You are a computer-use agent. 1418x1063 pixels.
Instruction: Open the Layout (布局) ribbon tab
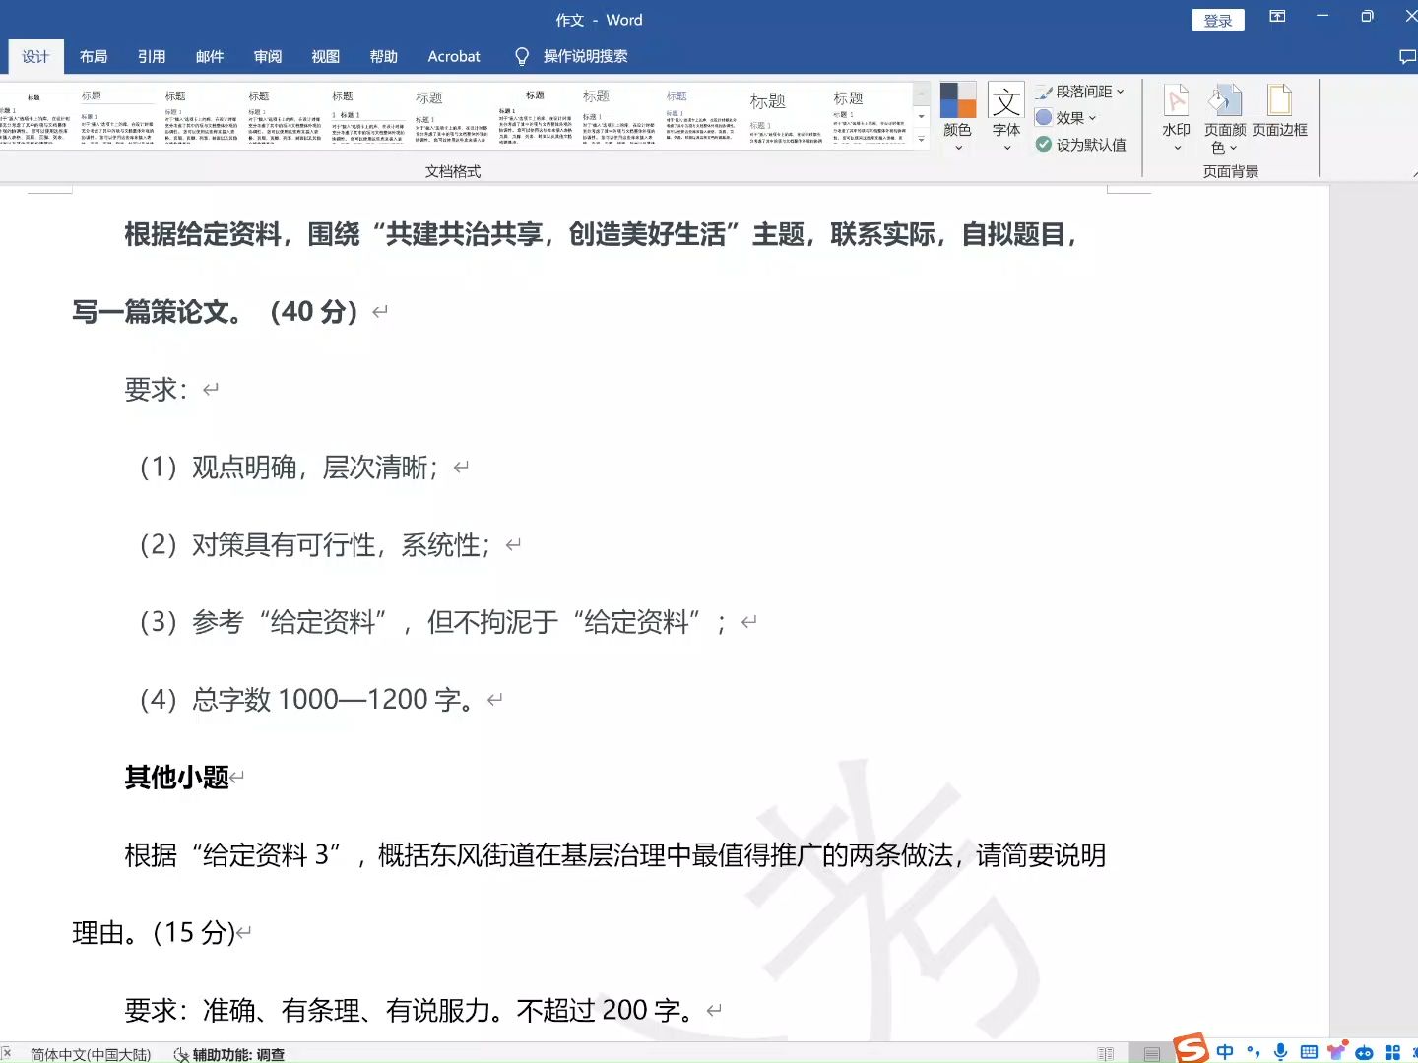coord(94,56)
